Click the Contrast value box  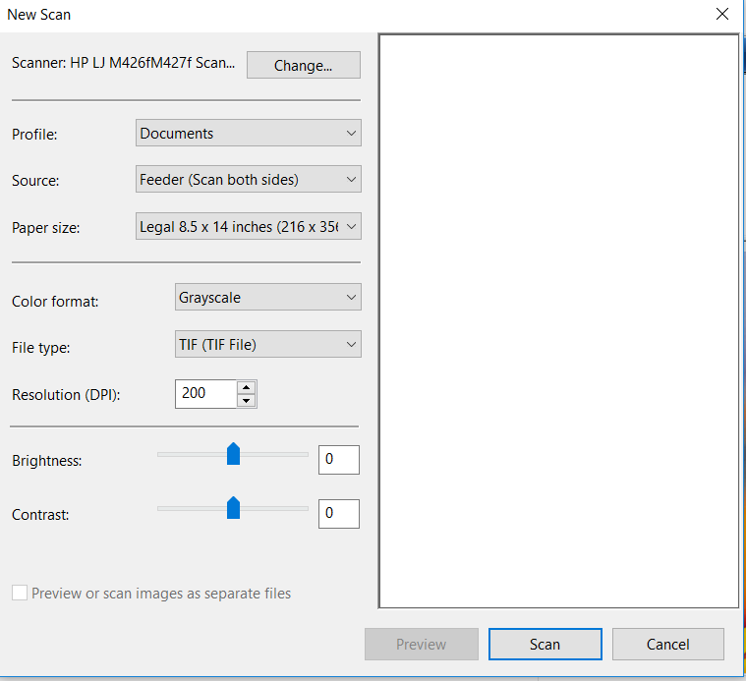pos(339,514)
